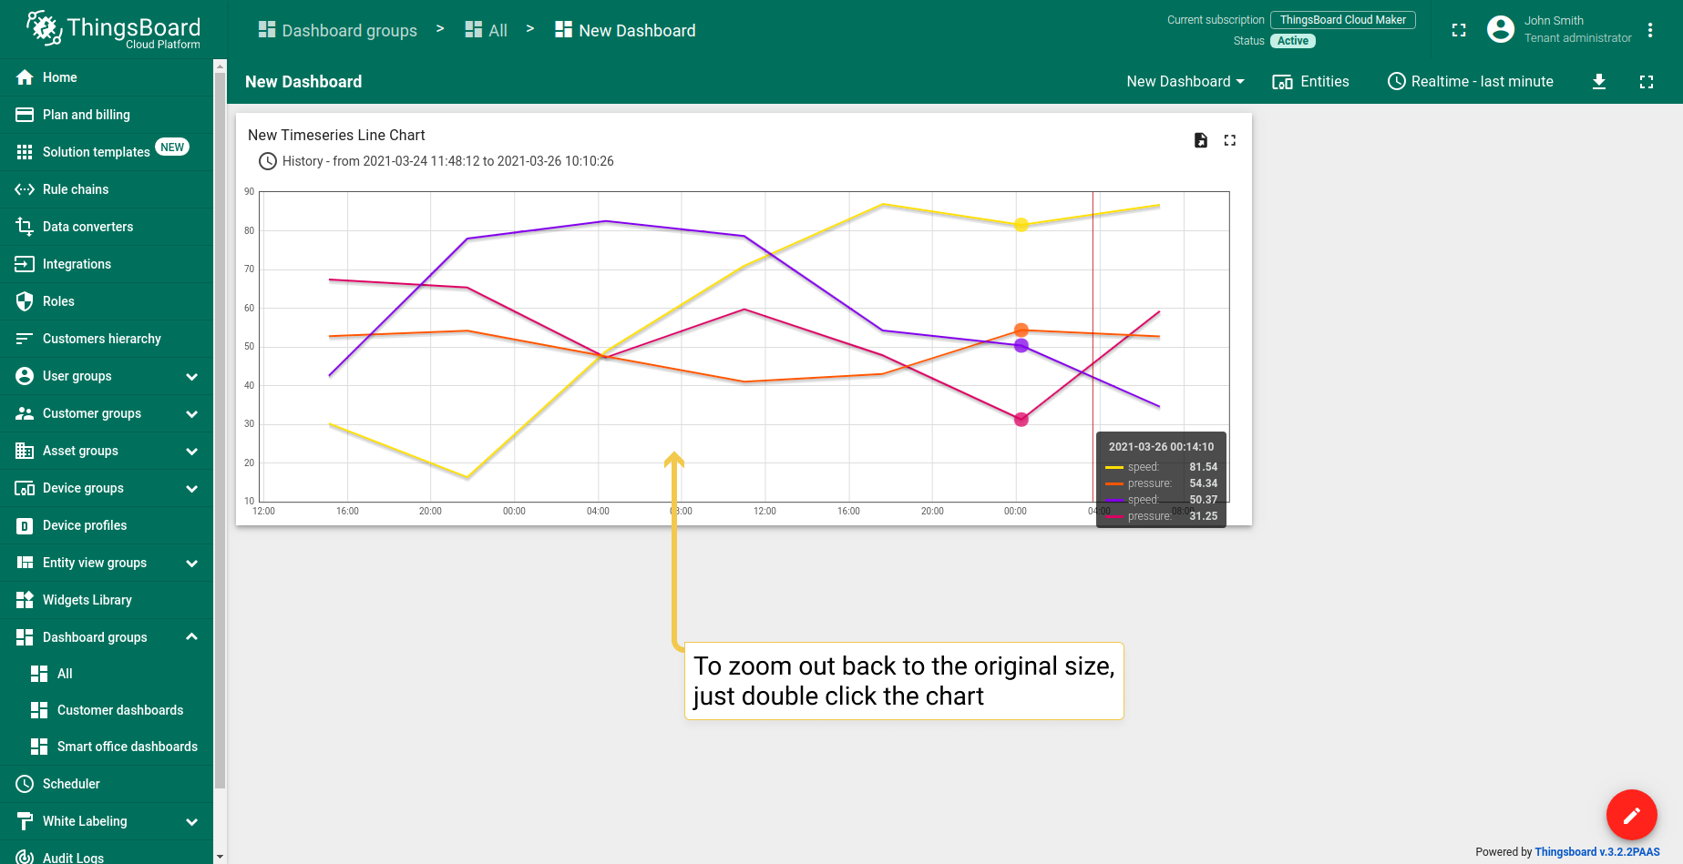The height and width of the screenshot is (864, 1683).
Task: Open Plan and billing page
Action: click(x=107, y=115)
